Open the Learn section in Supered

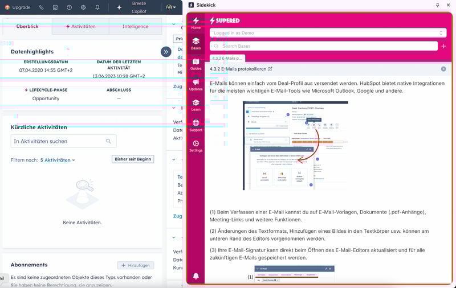click(196, 105)
